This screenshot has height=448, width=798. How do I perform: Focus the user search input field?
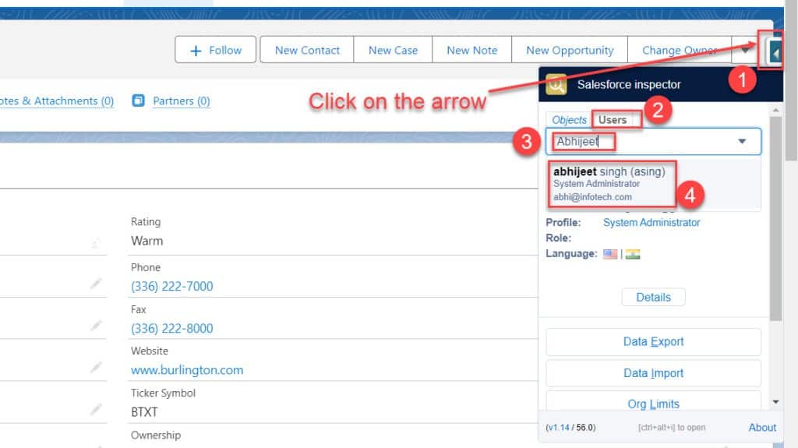point(654,142)
